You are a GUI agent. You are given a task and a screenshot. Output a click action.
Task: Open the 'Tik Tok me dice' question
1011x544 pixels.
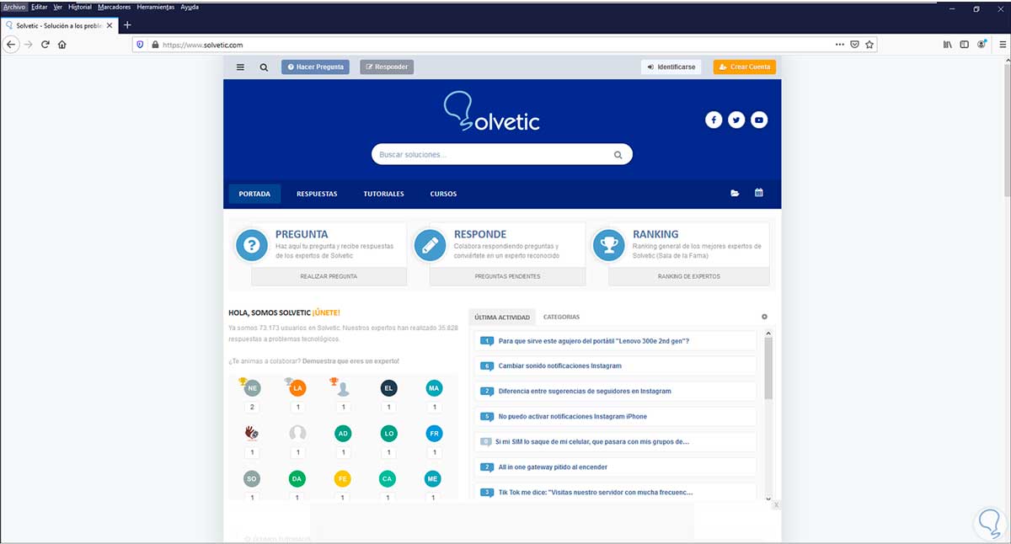[596, 493]
